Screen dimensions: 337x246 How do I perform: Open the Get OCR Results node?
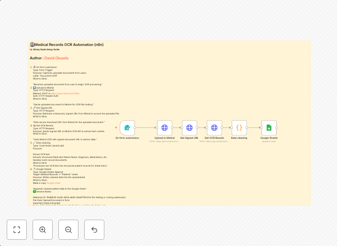tap(214, 128)
